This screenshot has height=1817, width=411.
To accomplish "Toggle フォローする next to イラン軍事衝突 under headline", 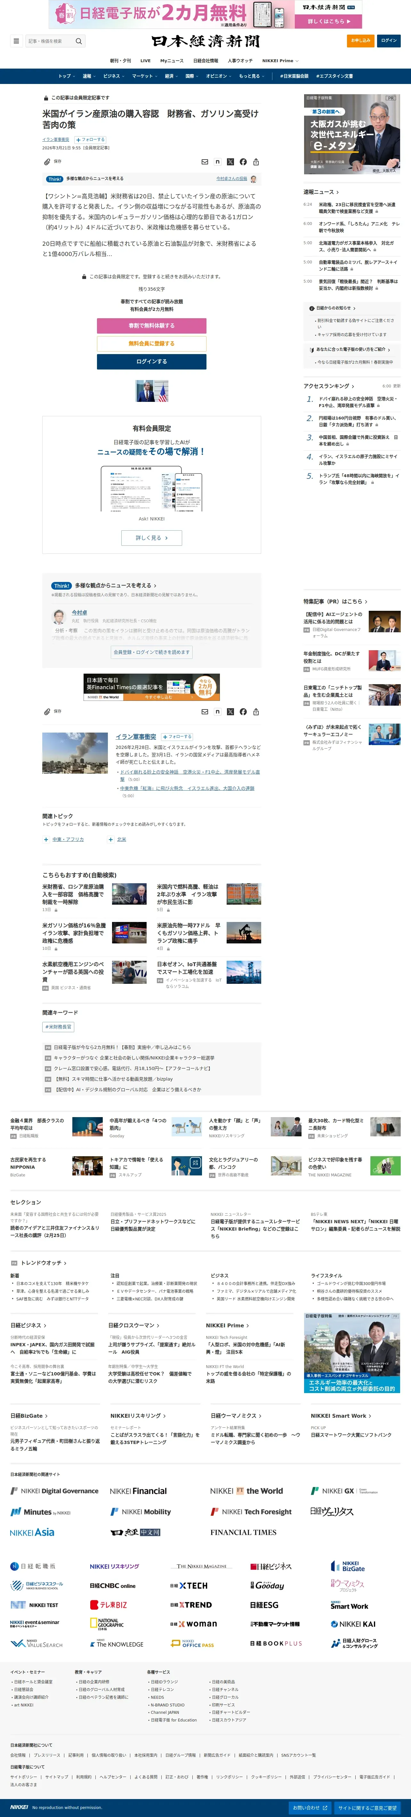I will pyautogui.click(x=90, y=140).
